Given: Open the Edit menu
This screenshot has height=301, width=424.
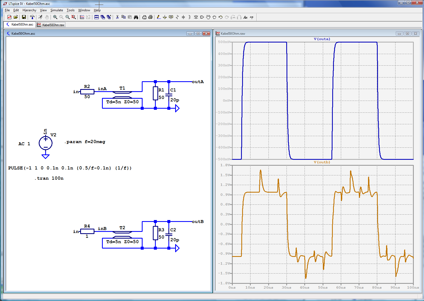Looking at the screenshot, I should (x=16, y=10).
